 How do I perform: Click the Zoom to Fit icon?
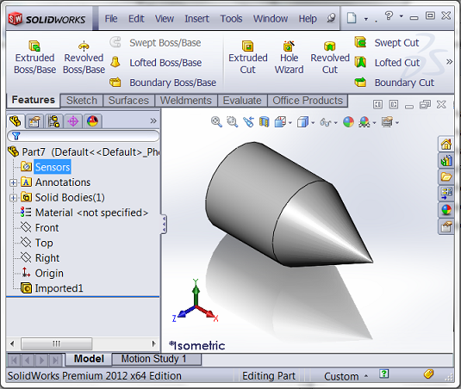click(x=216, y=122)
